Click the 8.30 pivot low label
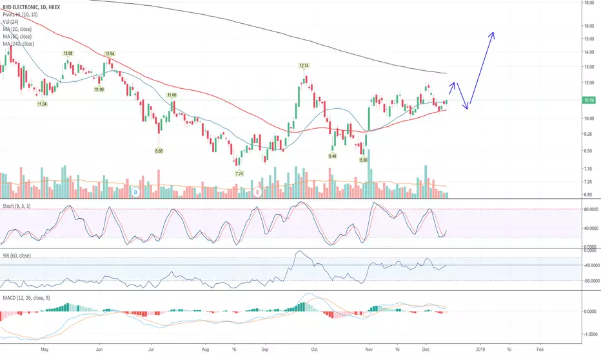Image resolution: width=601 pixels, height=354 pixels. tap(364, 160)
